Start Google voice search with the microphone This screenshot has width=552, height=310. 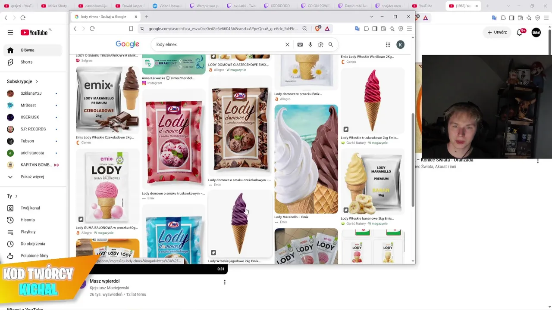pyautogui.click(x=310, y=44)
